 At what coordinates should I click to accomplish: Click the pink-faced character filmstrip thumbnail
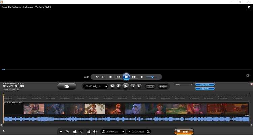(x=197, y=109)
